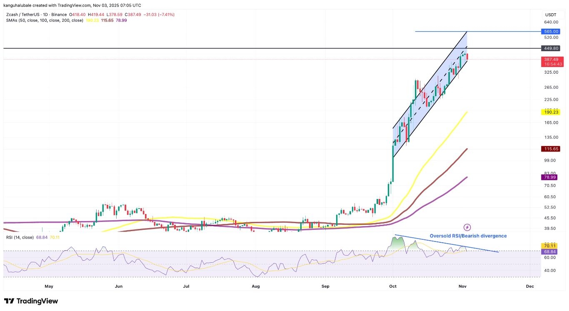This screenshot has height=311, width=569.
Task: Click the dark 449.80 resistance price label
Action: pyautogui.click(x=551, y=48)
